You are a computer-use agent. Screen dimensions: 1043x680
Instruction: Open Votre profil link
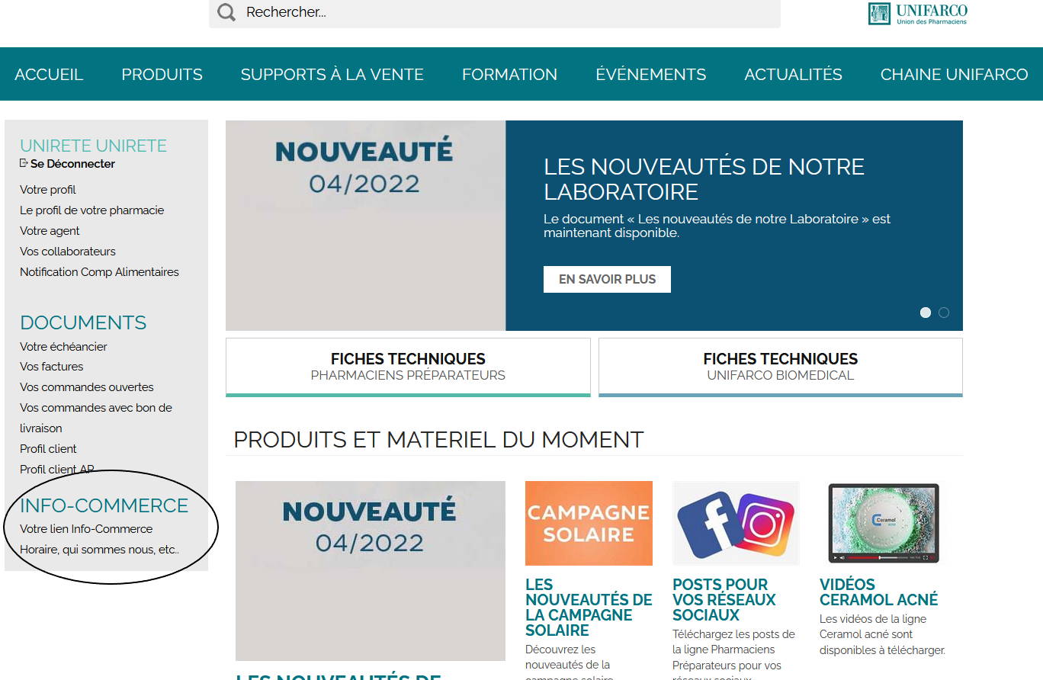(48, 190)
